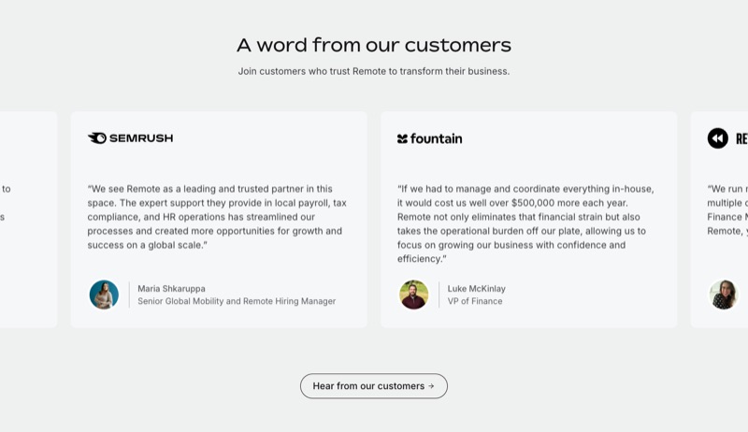
Task: Click the Semrush logo
Action: pyautogui.click(x=130, y=138)
